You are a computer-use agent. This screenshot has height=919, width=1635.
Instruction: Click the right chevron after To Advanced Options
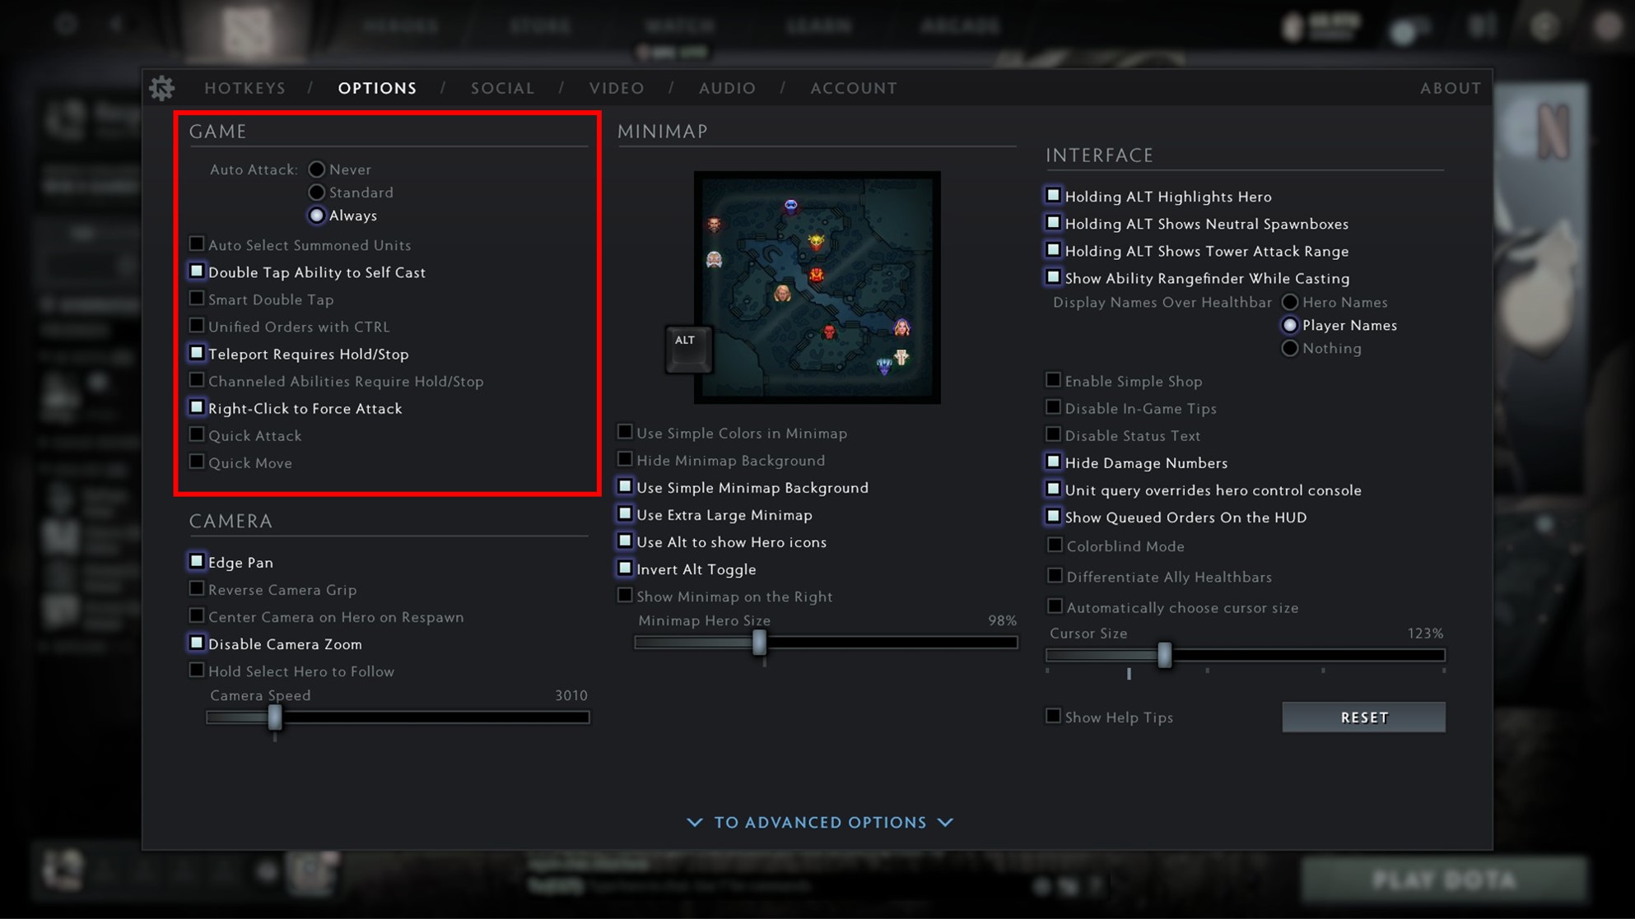pos(946,823)
